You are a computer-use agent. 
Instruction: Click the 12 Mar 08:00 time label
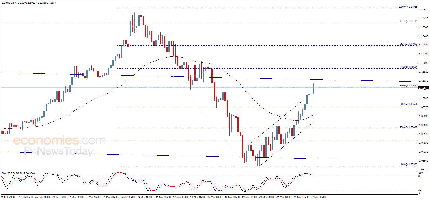[x=180, y=197]
